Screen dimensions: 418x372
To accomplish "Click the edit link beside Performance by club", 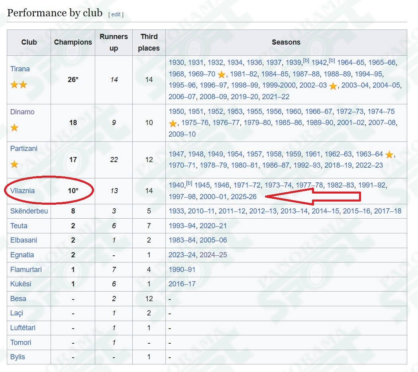I will (x=116, y=14).
